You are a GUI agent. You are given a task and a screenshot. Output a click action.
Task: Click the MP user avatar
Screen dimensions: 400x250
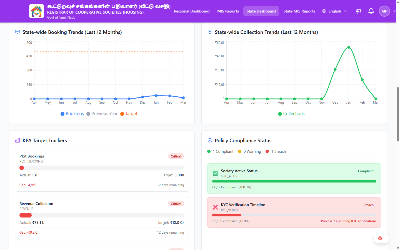click(x=384, y=11)
